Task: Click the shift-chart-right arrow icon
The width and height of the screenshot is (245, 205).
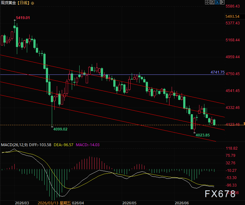Action: click(222, 2)
